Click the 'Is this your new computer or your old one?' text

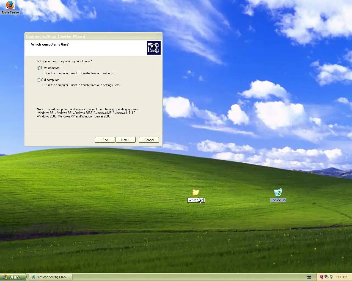click(x=64, y=61)
